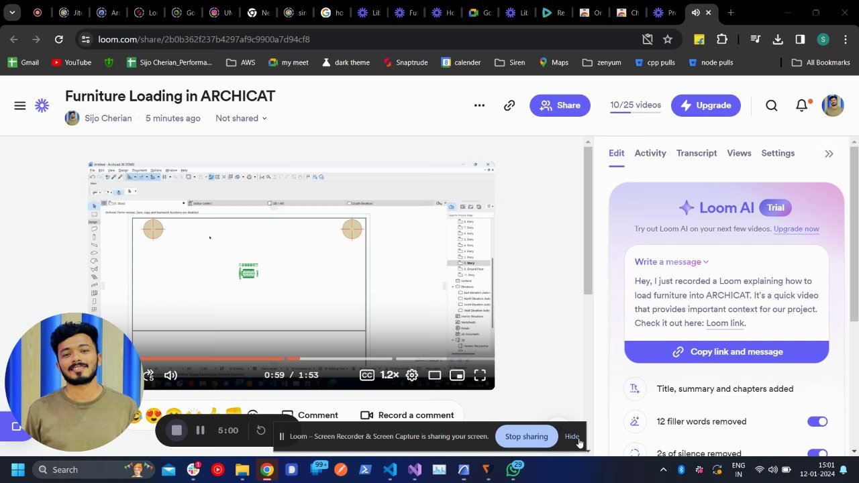Click the Upgrade button
This screenshot has height=483, width=859.
pos(706,105)
